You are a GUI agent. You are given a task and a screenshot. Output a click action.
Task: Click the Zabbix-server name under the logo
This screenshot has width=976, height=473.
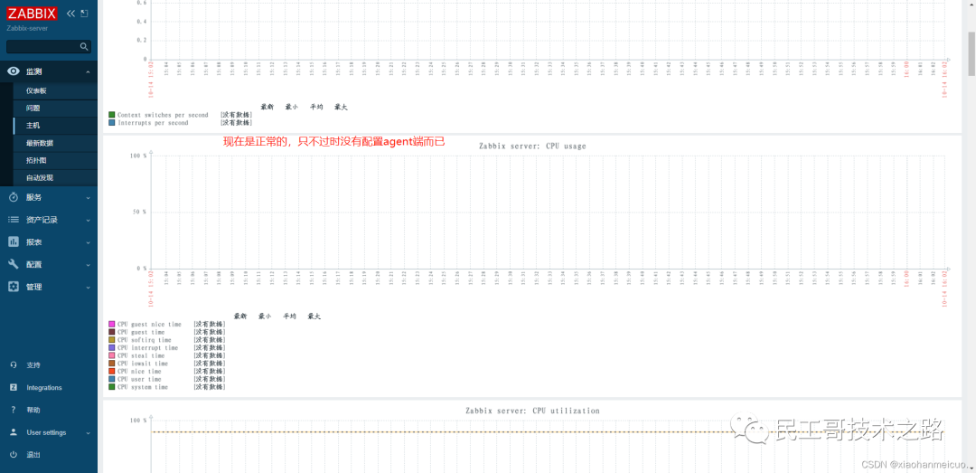[27, 29]
